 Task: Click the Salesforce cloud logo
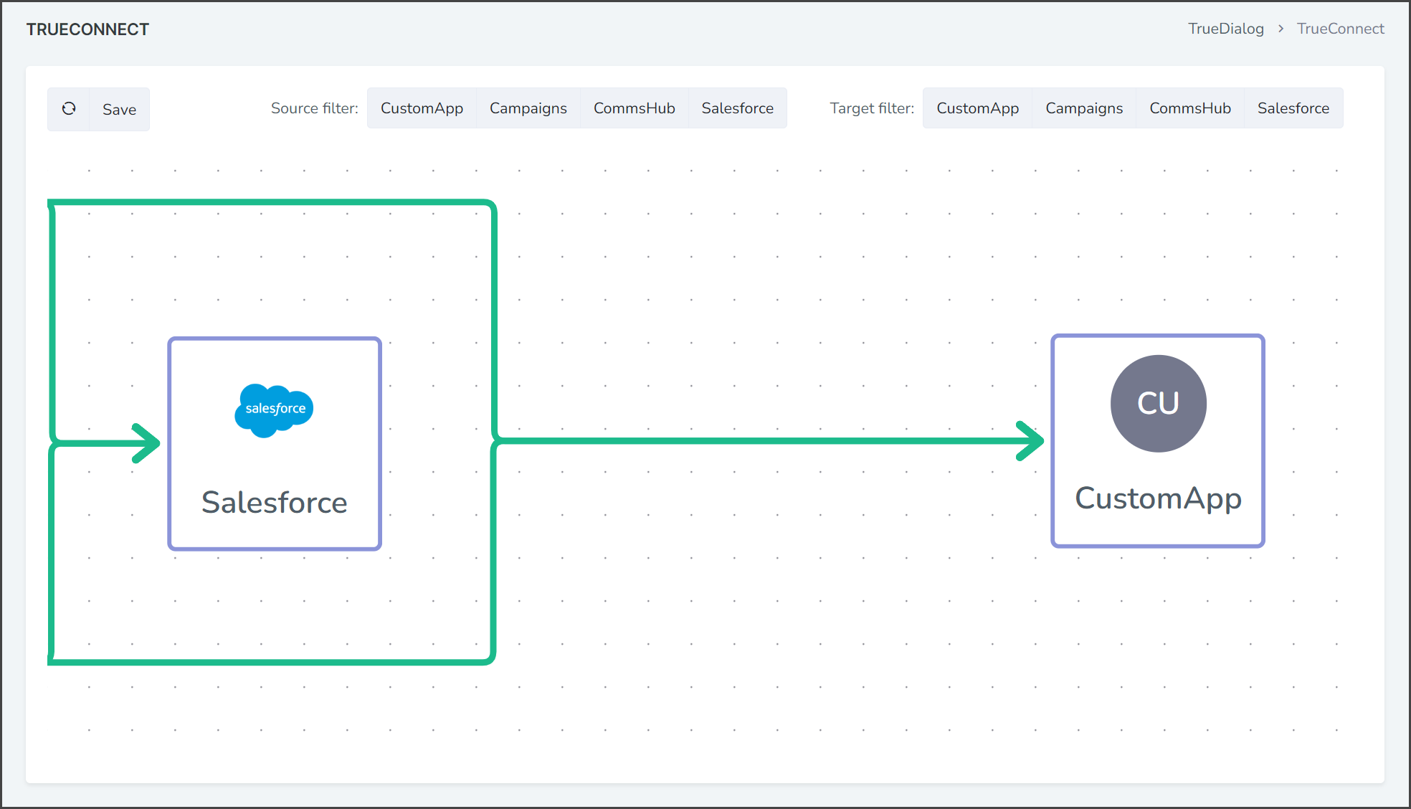tap(274, 410)
